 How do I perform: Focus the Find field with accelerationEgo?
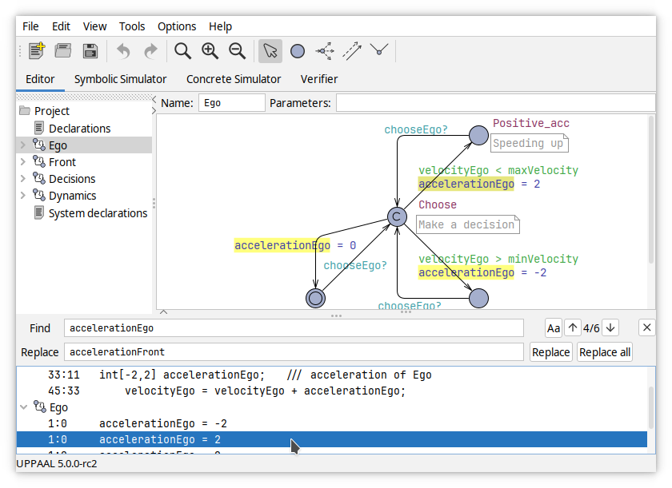click(294, 328)
